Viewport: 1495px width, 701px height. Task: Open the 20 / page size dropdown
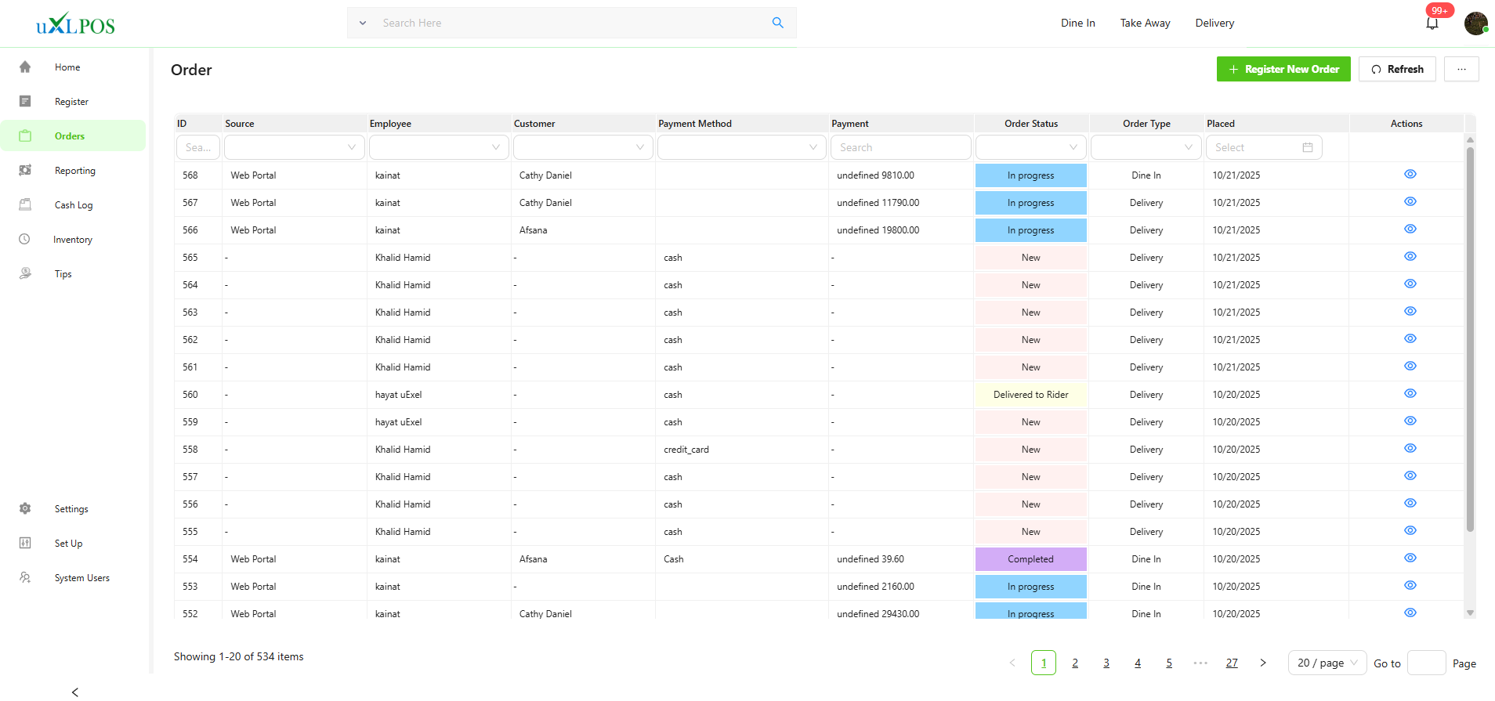click(1327, 663)
